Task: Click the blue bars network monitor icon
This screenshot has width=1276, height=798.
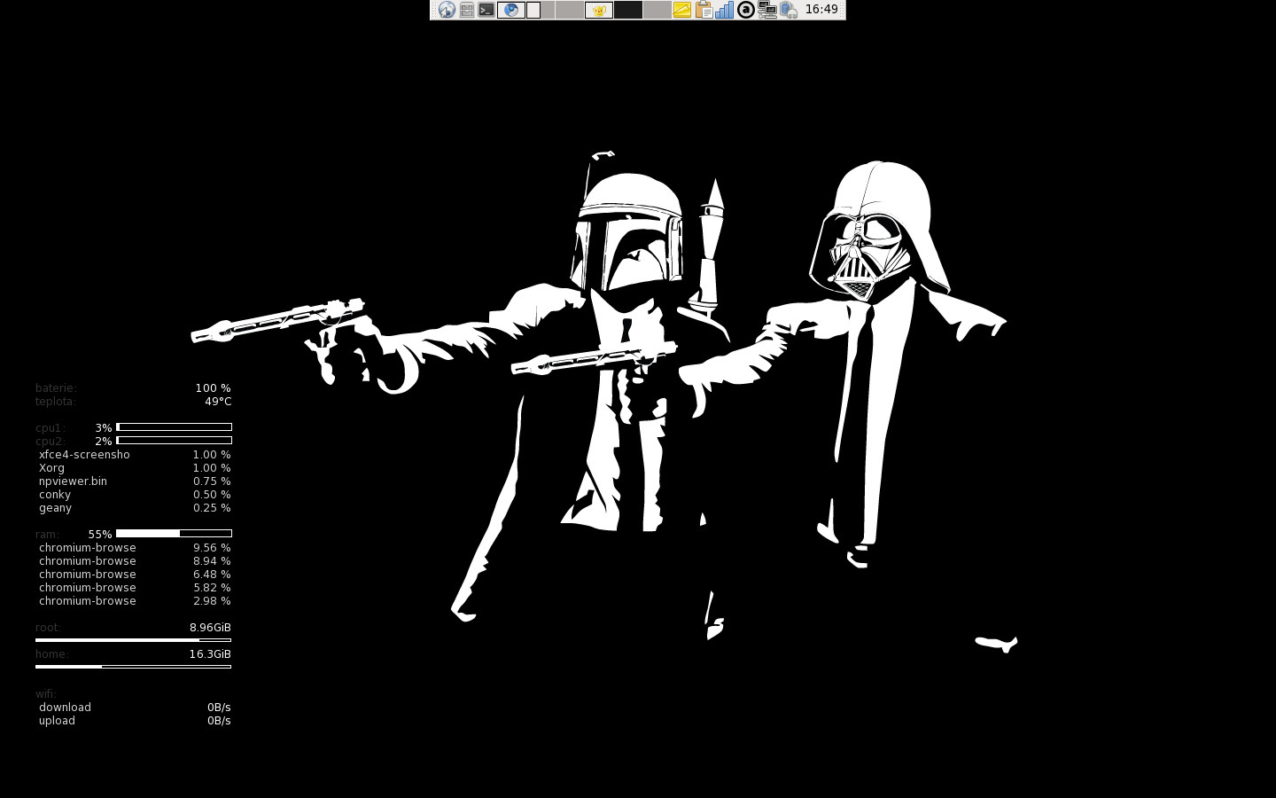Action: coord(724,10)
